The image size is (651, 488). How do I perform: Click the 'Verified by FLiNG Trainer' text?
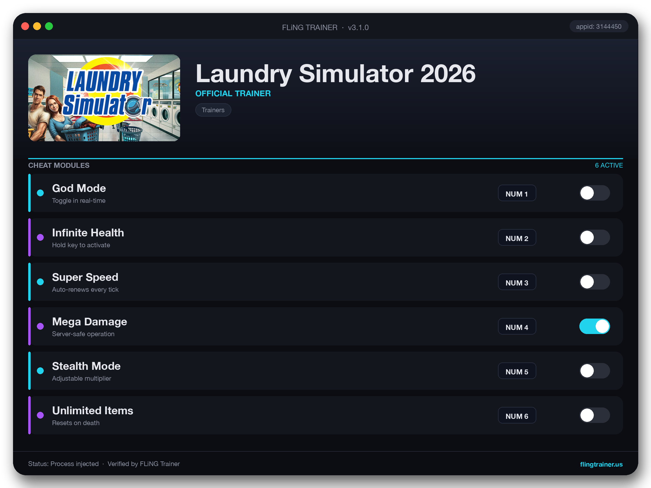[143, 464]
